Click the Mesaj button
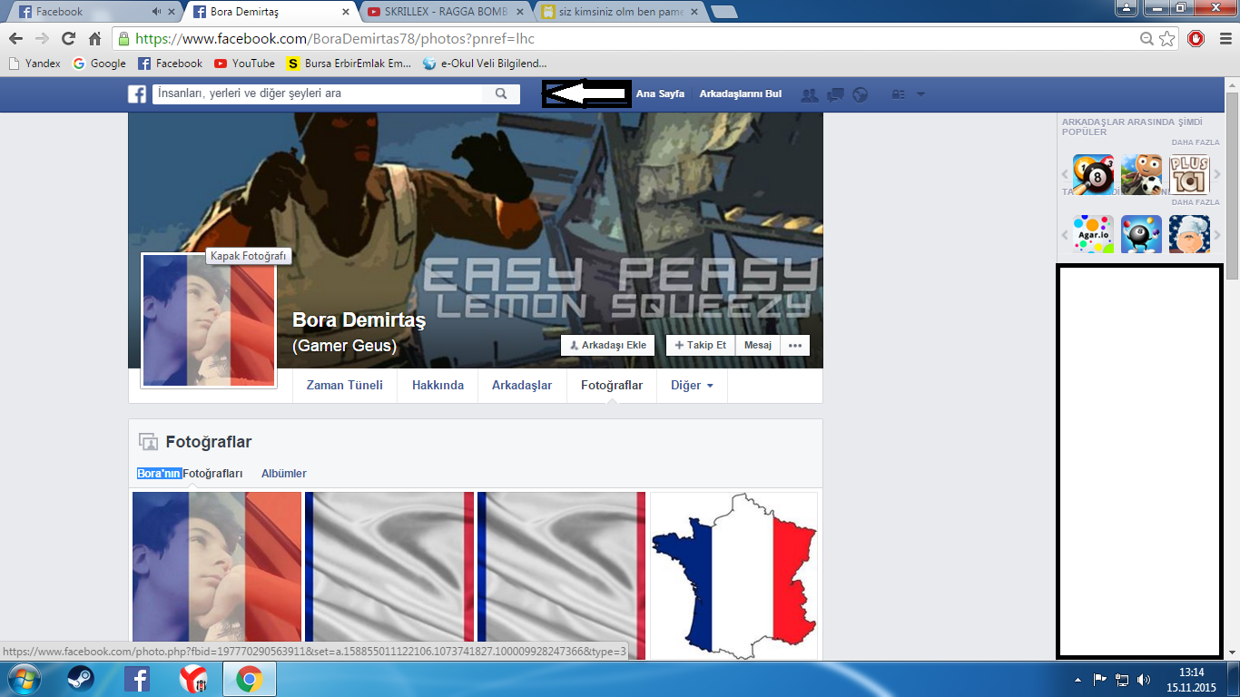This screenshot has height=697, width=1240. click(758, 345)
